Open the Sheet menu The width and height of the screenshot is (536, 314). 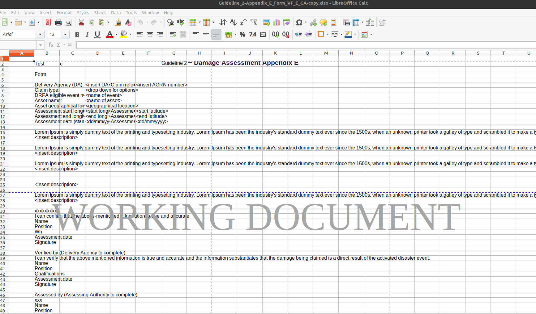tap(100, 13)
